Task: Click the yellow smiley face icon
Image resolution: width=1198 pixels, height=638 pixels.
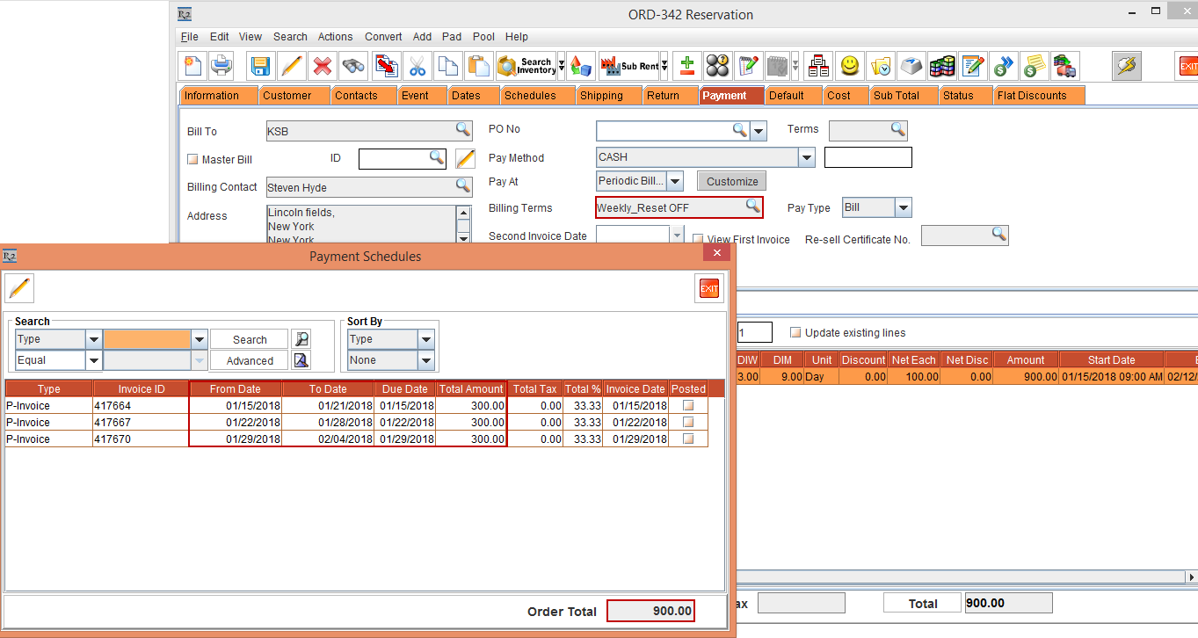Action: click(x=849, y=66)
